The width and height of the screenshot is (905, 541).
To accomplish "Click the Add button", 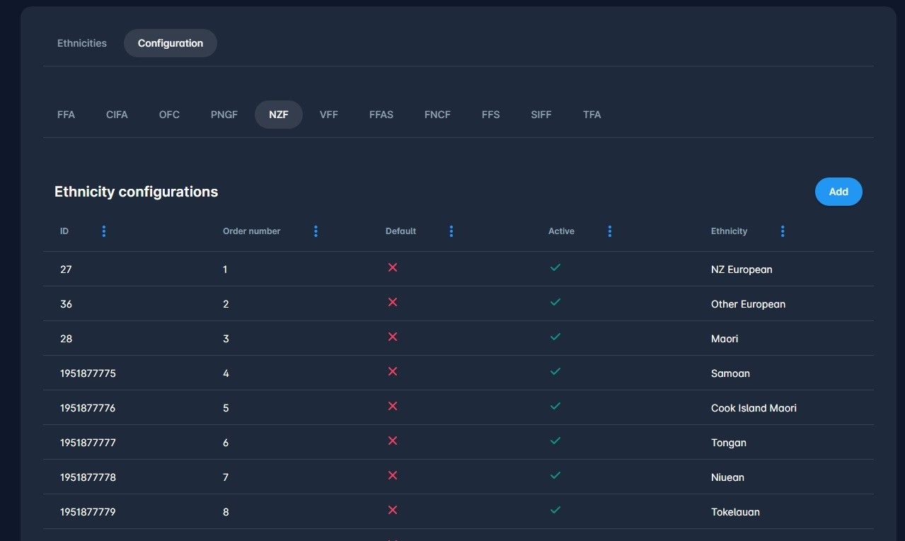I will [x=838, y=192].
